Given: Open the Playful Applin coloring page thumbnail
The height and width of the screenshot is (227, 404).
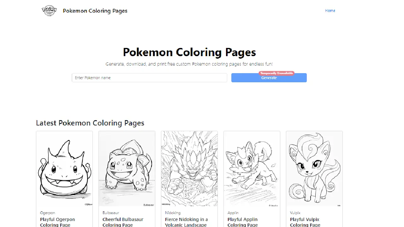Looking at the screenshot, I should click(252, 169).
